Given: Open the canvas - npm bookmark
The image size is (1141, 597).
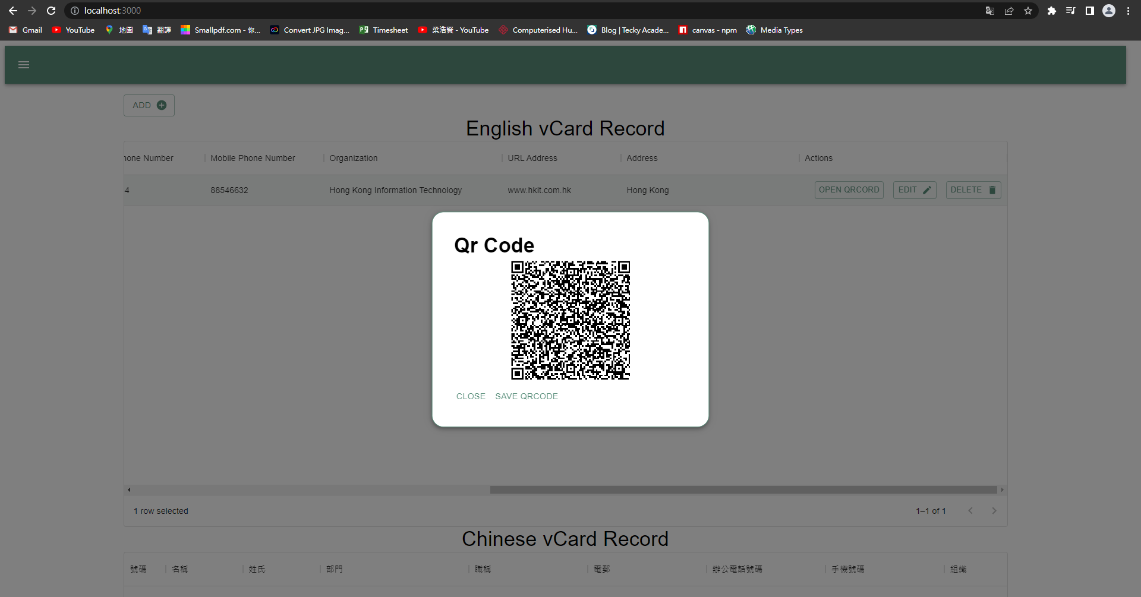Looking at the screenshot, I should point(708,30).
